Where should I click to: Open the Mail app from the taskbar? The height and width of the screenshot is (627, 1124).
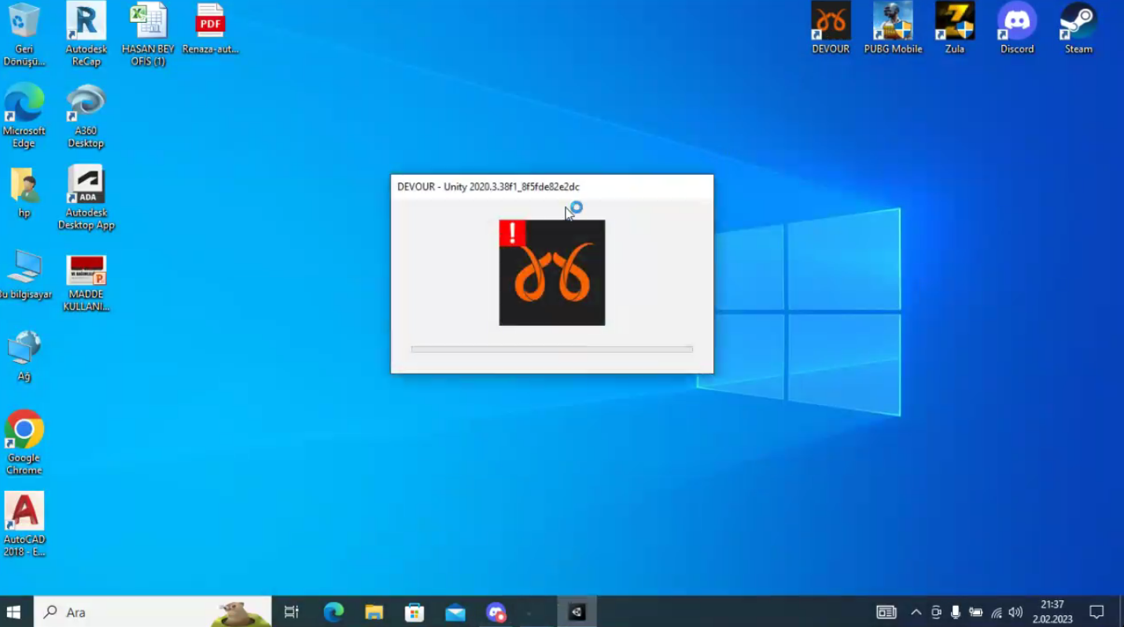pos(455,612)
